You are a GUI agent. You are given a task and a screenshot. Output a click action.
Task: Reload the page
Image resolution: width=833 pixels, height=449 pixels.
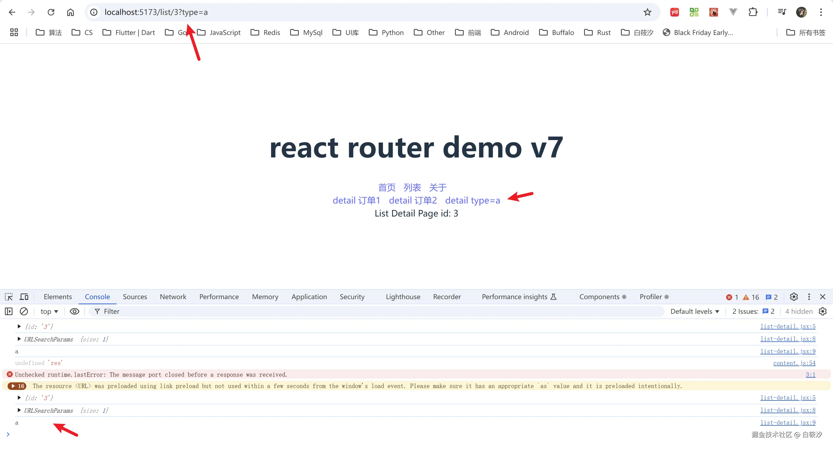point(51,12)
